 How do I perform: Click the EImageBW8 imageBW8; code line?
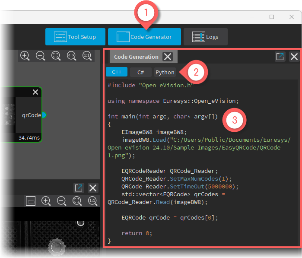pos(154,132)
